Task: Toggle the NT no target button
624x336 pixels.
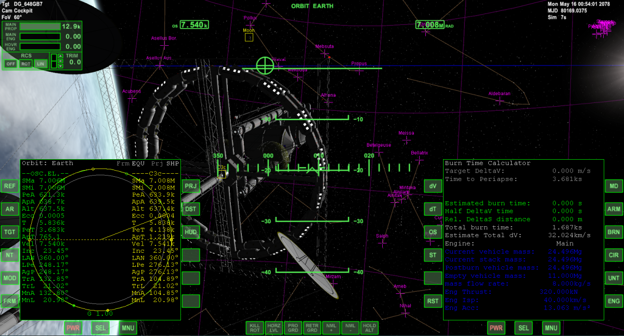Action: point(9,255)
